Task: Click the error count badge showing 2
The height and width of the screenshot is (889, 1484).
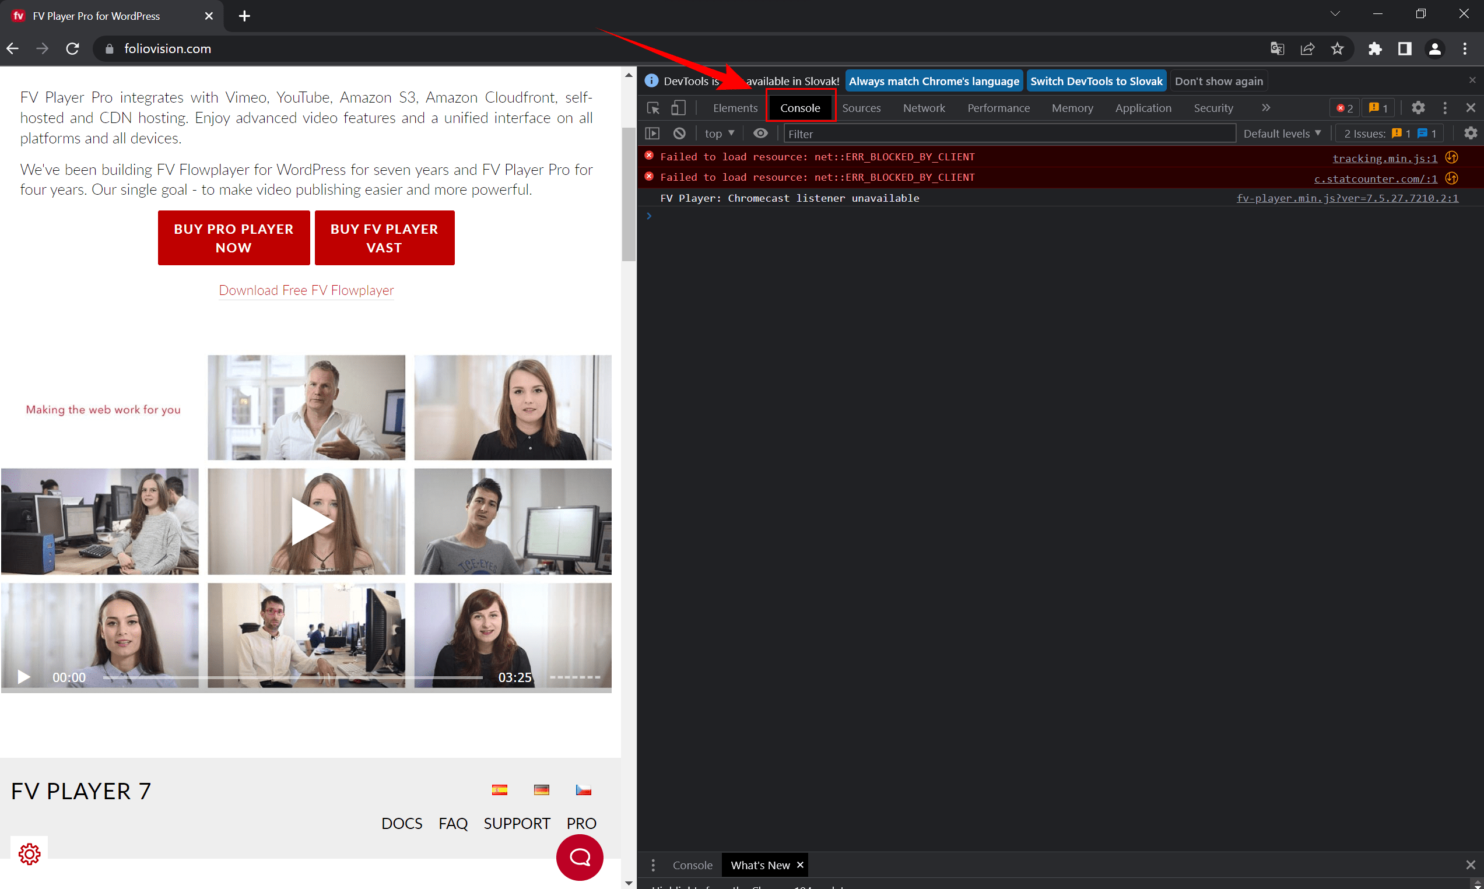Action: (1344, 108)
